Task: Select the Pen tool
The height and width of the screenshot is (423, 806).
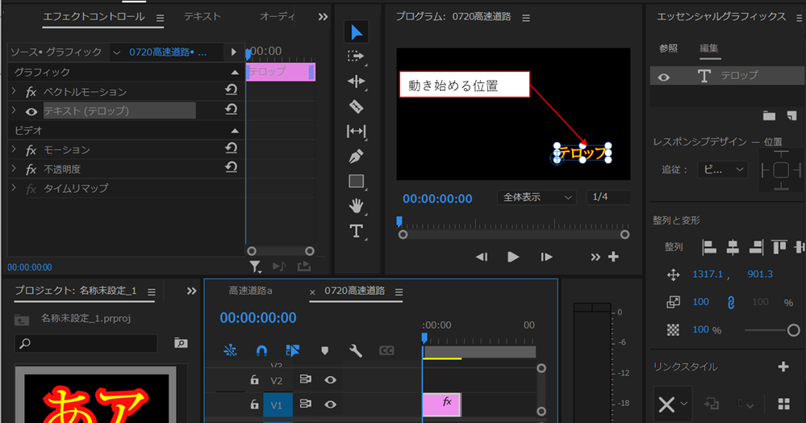Action: (357, 156)
